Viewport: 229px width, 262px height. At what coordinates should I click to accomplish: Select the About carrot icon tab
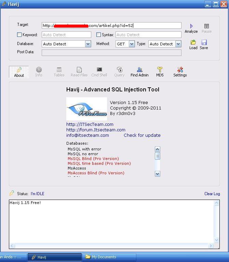tap(19, 72)
